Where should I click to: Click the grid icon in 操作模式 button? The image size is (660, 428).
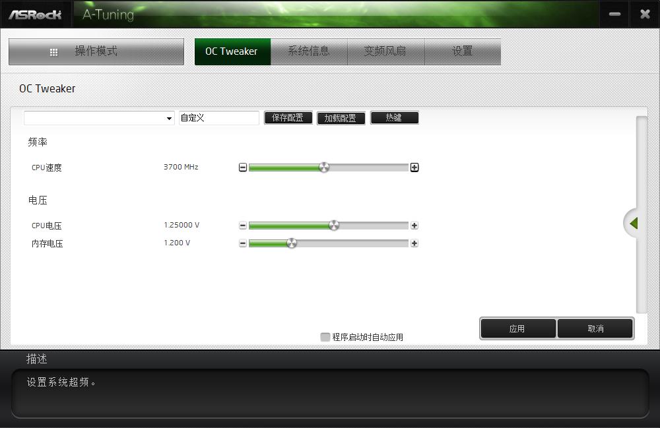[54, 52]
